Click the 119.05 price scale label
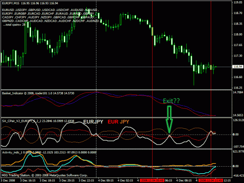The image size is (244, 183). 238,2
